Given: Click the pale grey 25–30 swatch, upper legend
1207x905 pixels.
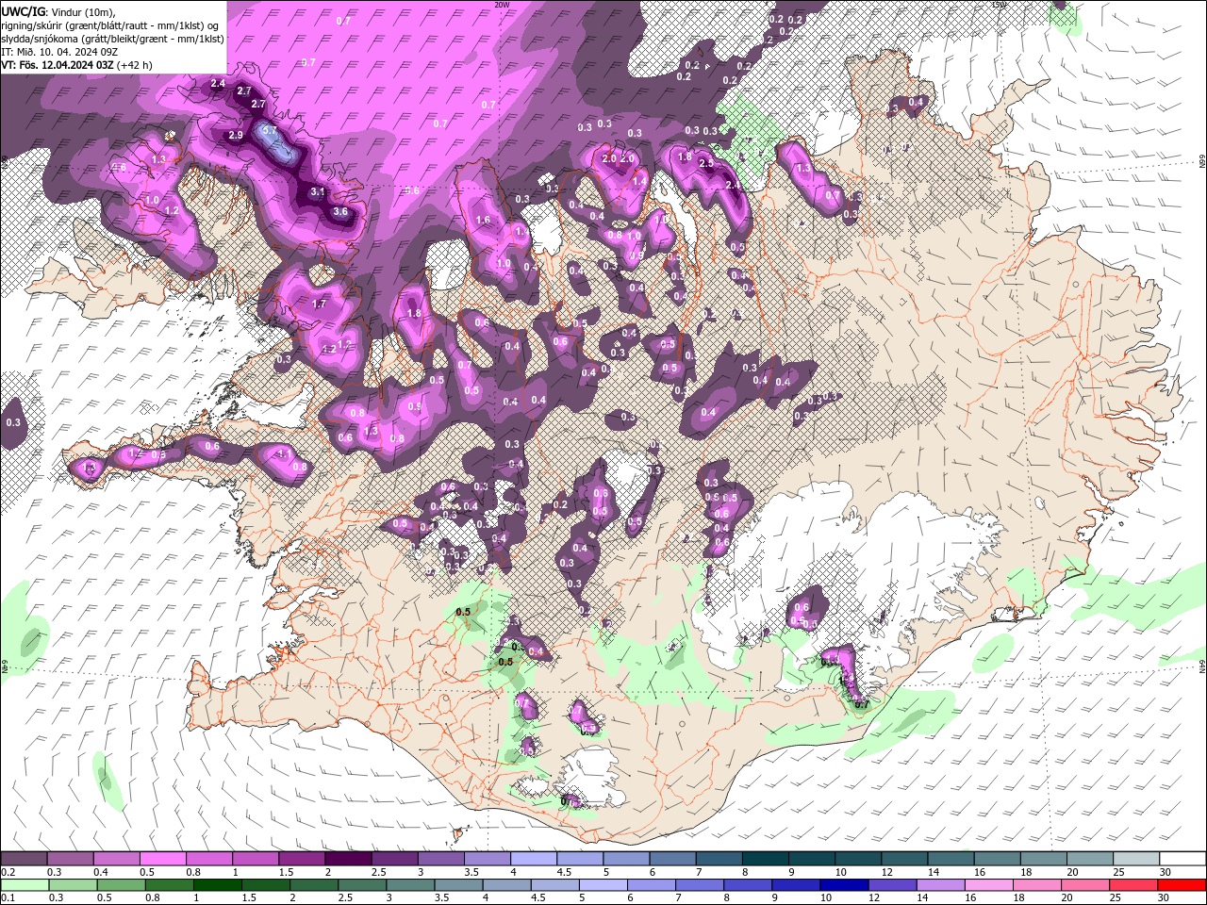Looking at the screenshot, I should [1136, 859].
